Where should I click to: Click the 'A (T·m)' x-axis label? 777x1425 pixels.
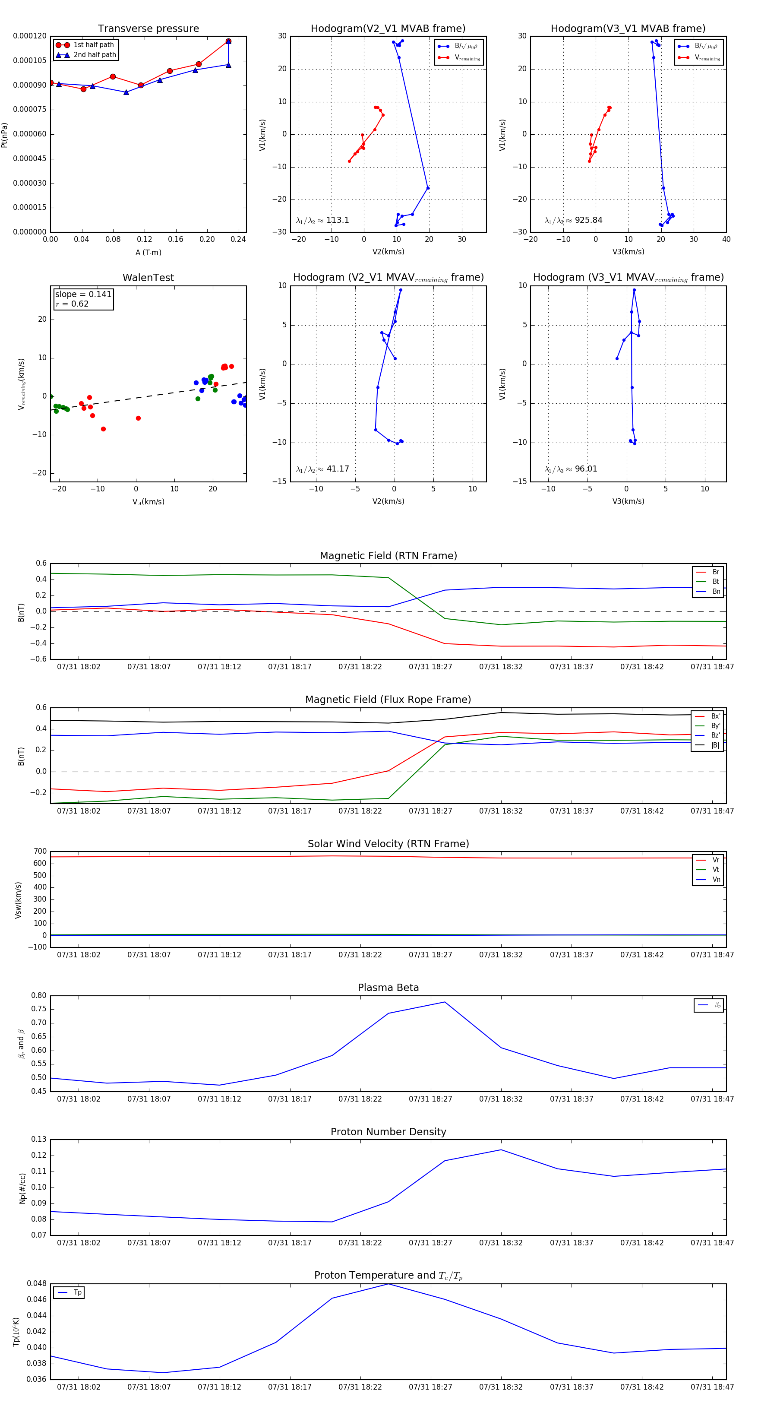148,253
